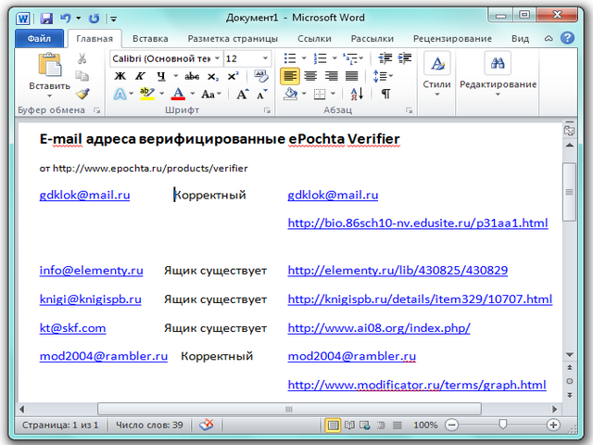Switch to Вставка tab
Screen dimensions: 593x445
click(150, 39)
